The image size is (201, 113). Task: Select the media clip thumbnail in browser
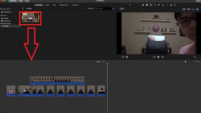click(31, 17)
